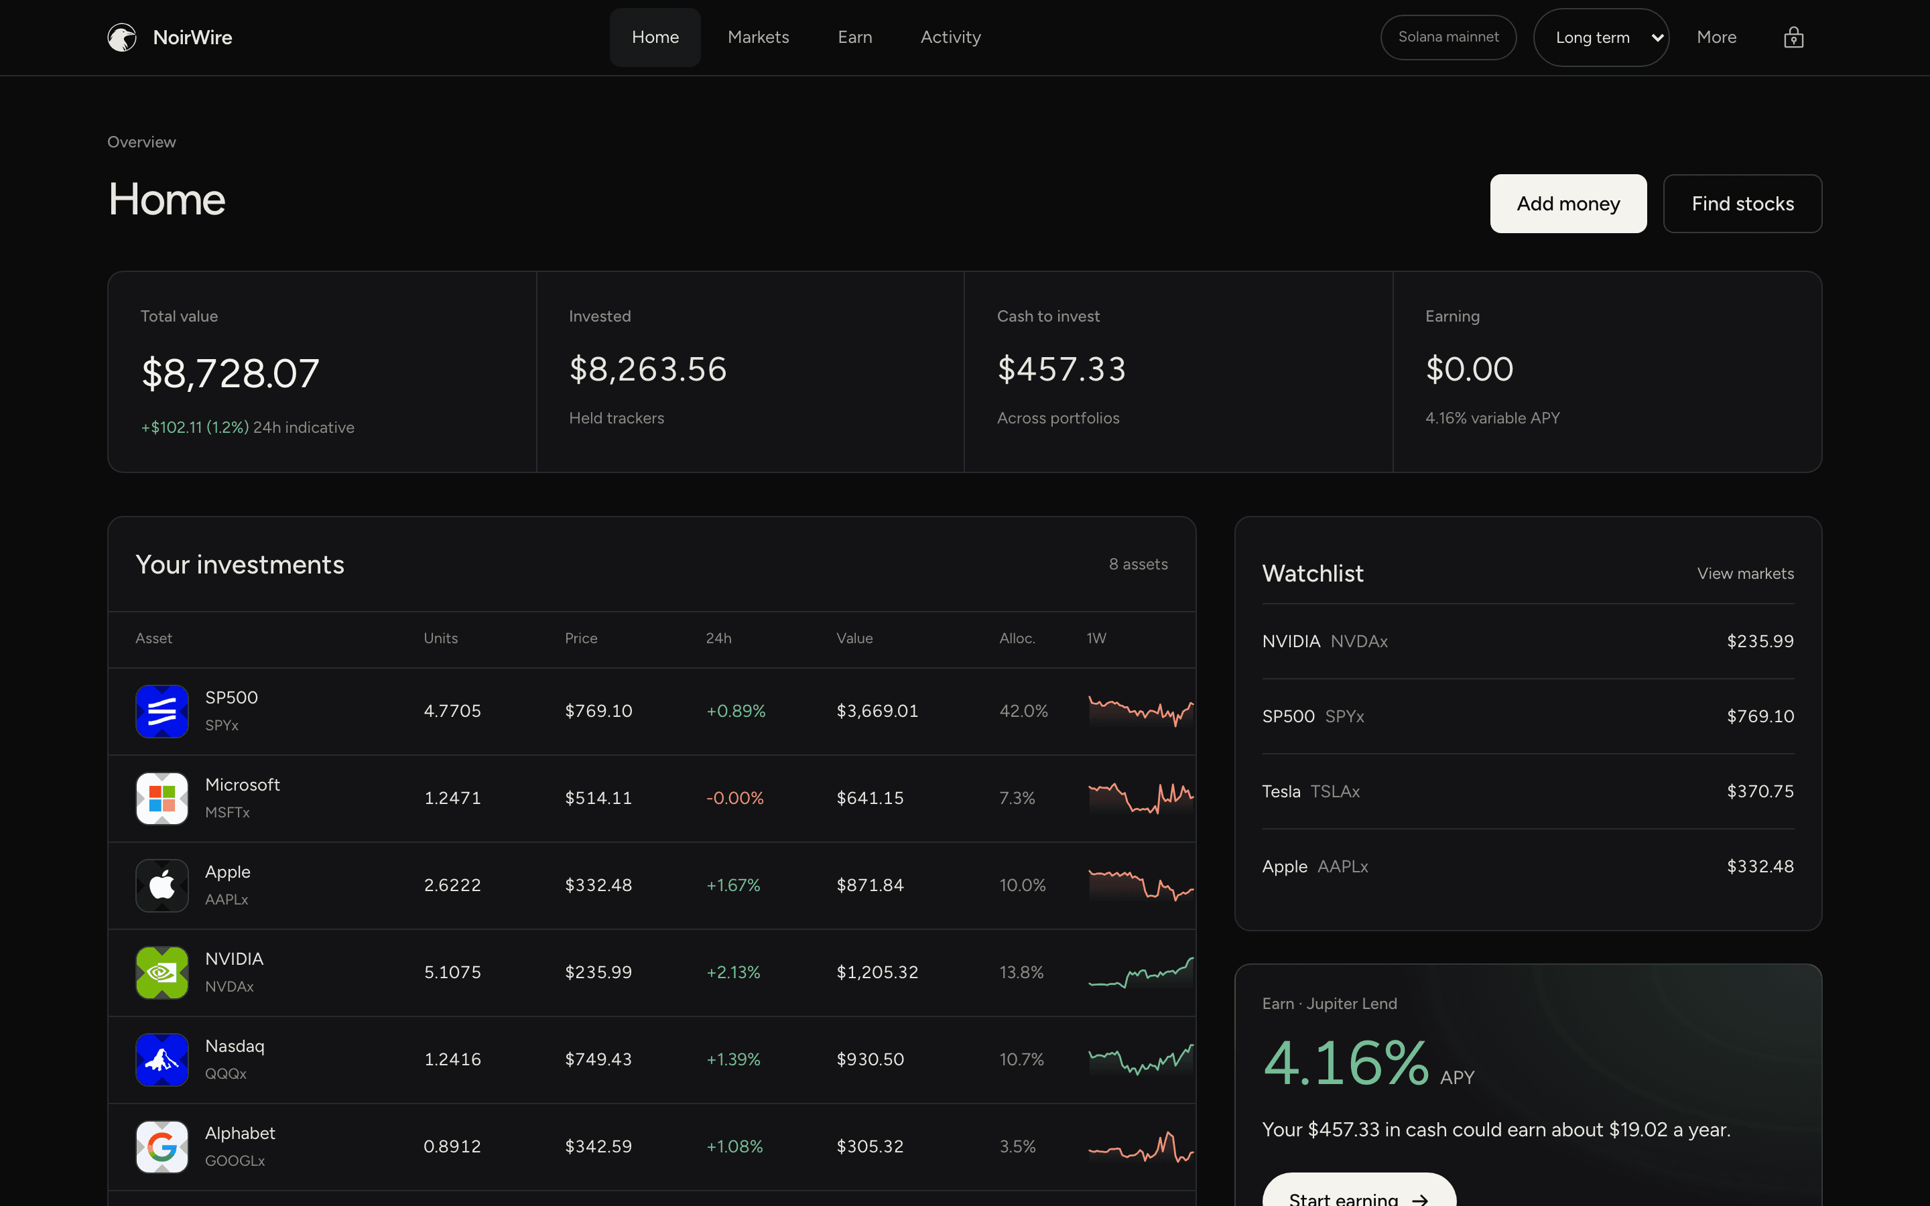
Task: Open the wallet lock icon in header
Action: click(1793, 38)
